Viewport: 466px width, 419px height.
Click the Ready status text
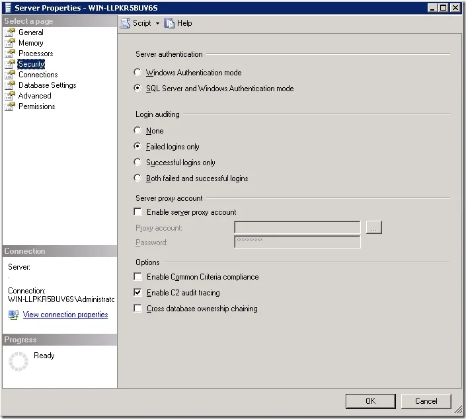click(44, 356)
